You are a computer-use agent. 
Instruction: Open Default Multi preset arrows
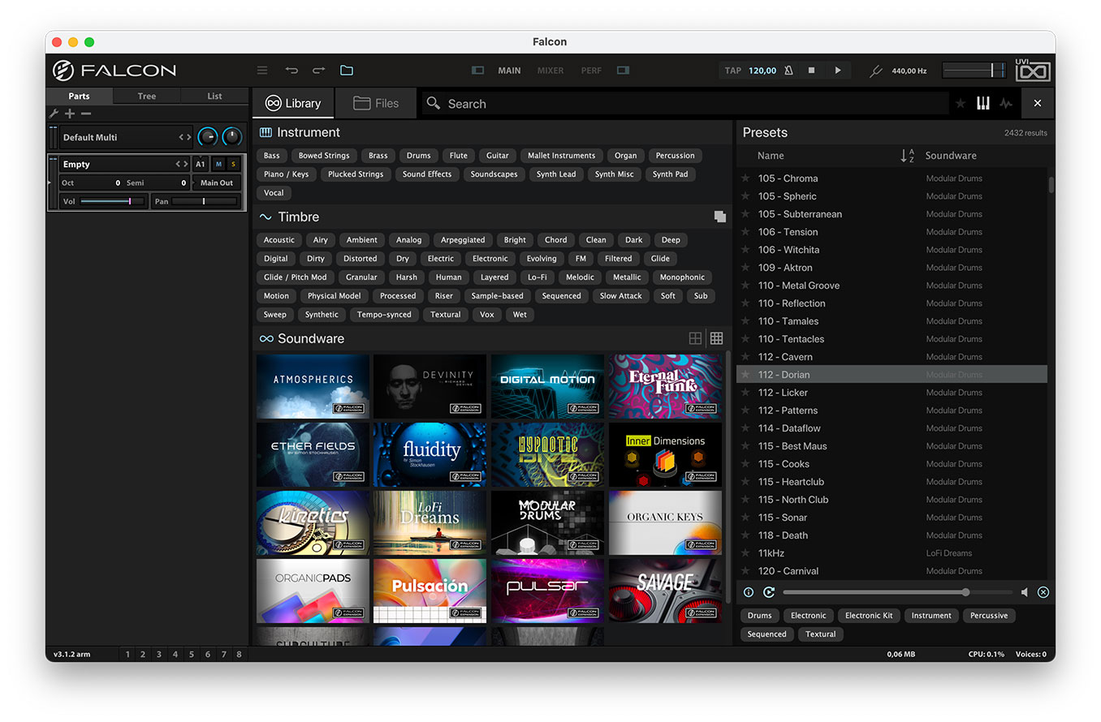point(185,138)
